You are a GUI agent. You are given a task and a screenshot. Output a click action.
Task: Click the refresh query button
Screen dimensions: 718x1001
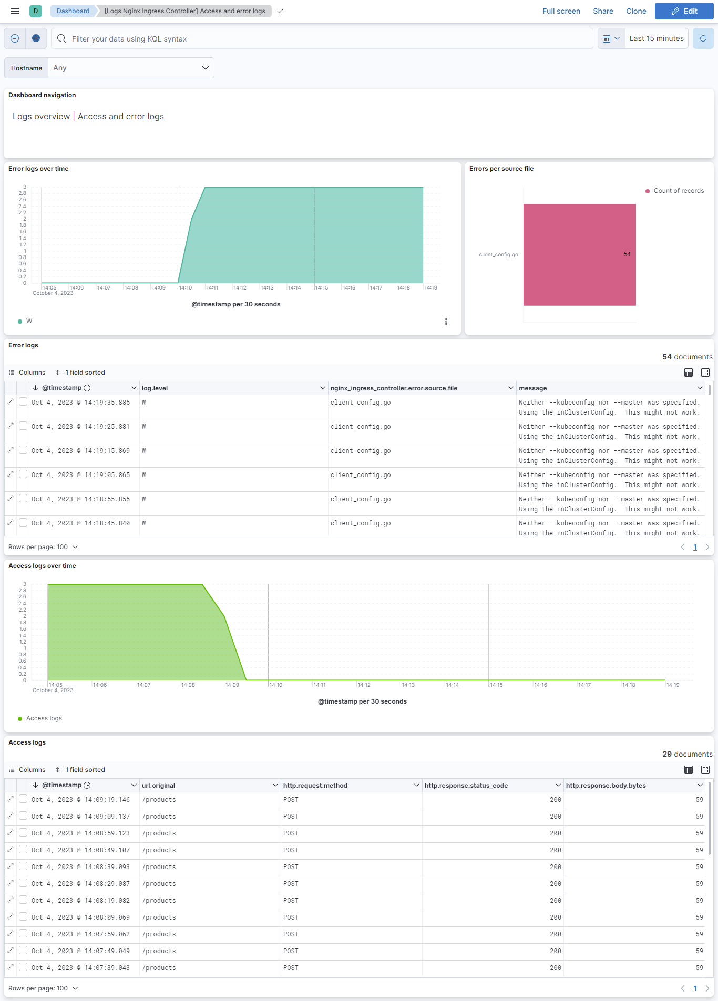[x=703, y=38]
